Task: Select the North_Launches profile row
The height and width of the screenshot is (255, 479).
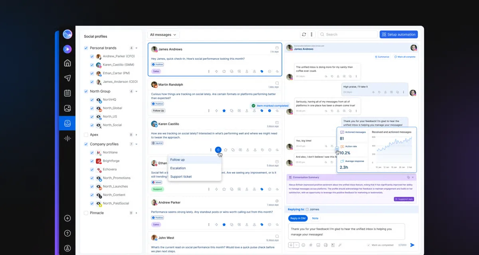Action: coord(115,186)
